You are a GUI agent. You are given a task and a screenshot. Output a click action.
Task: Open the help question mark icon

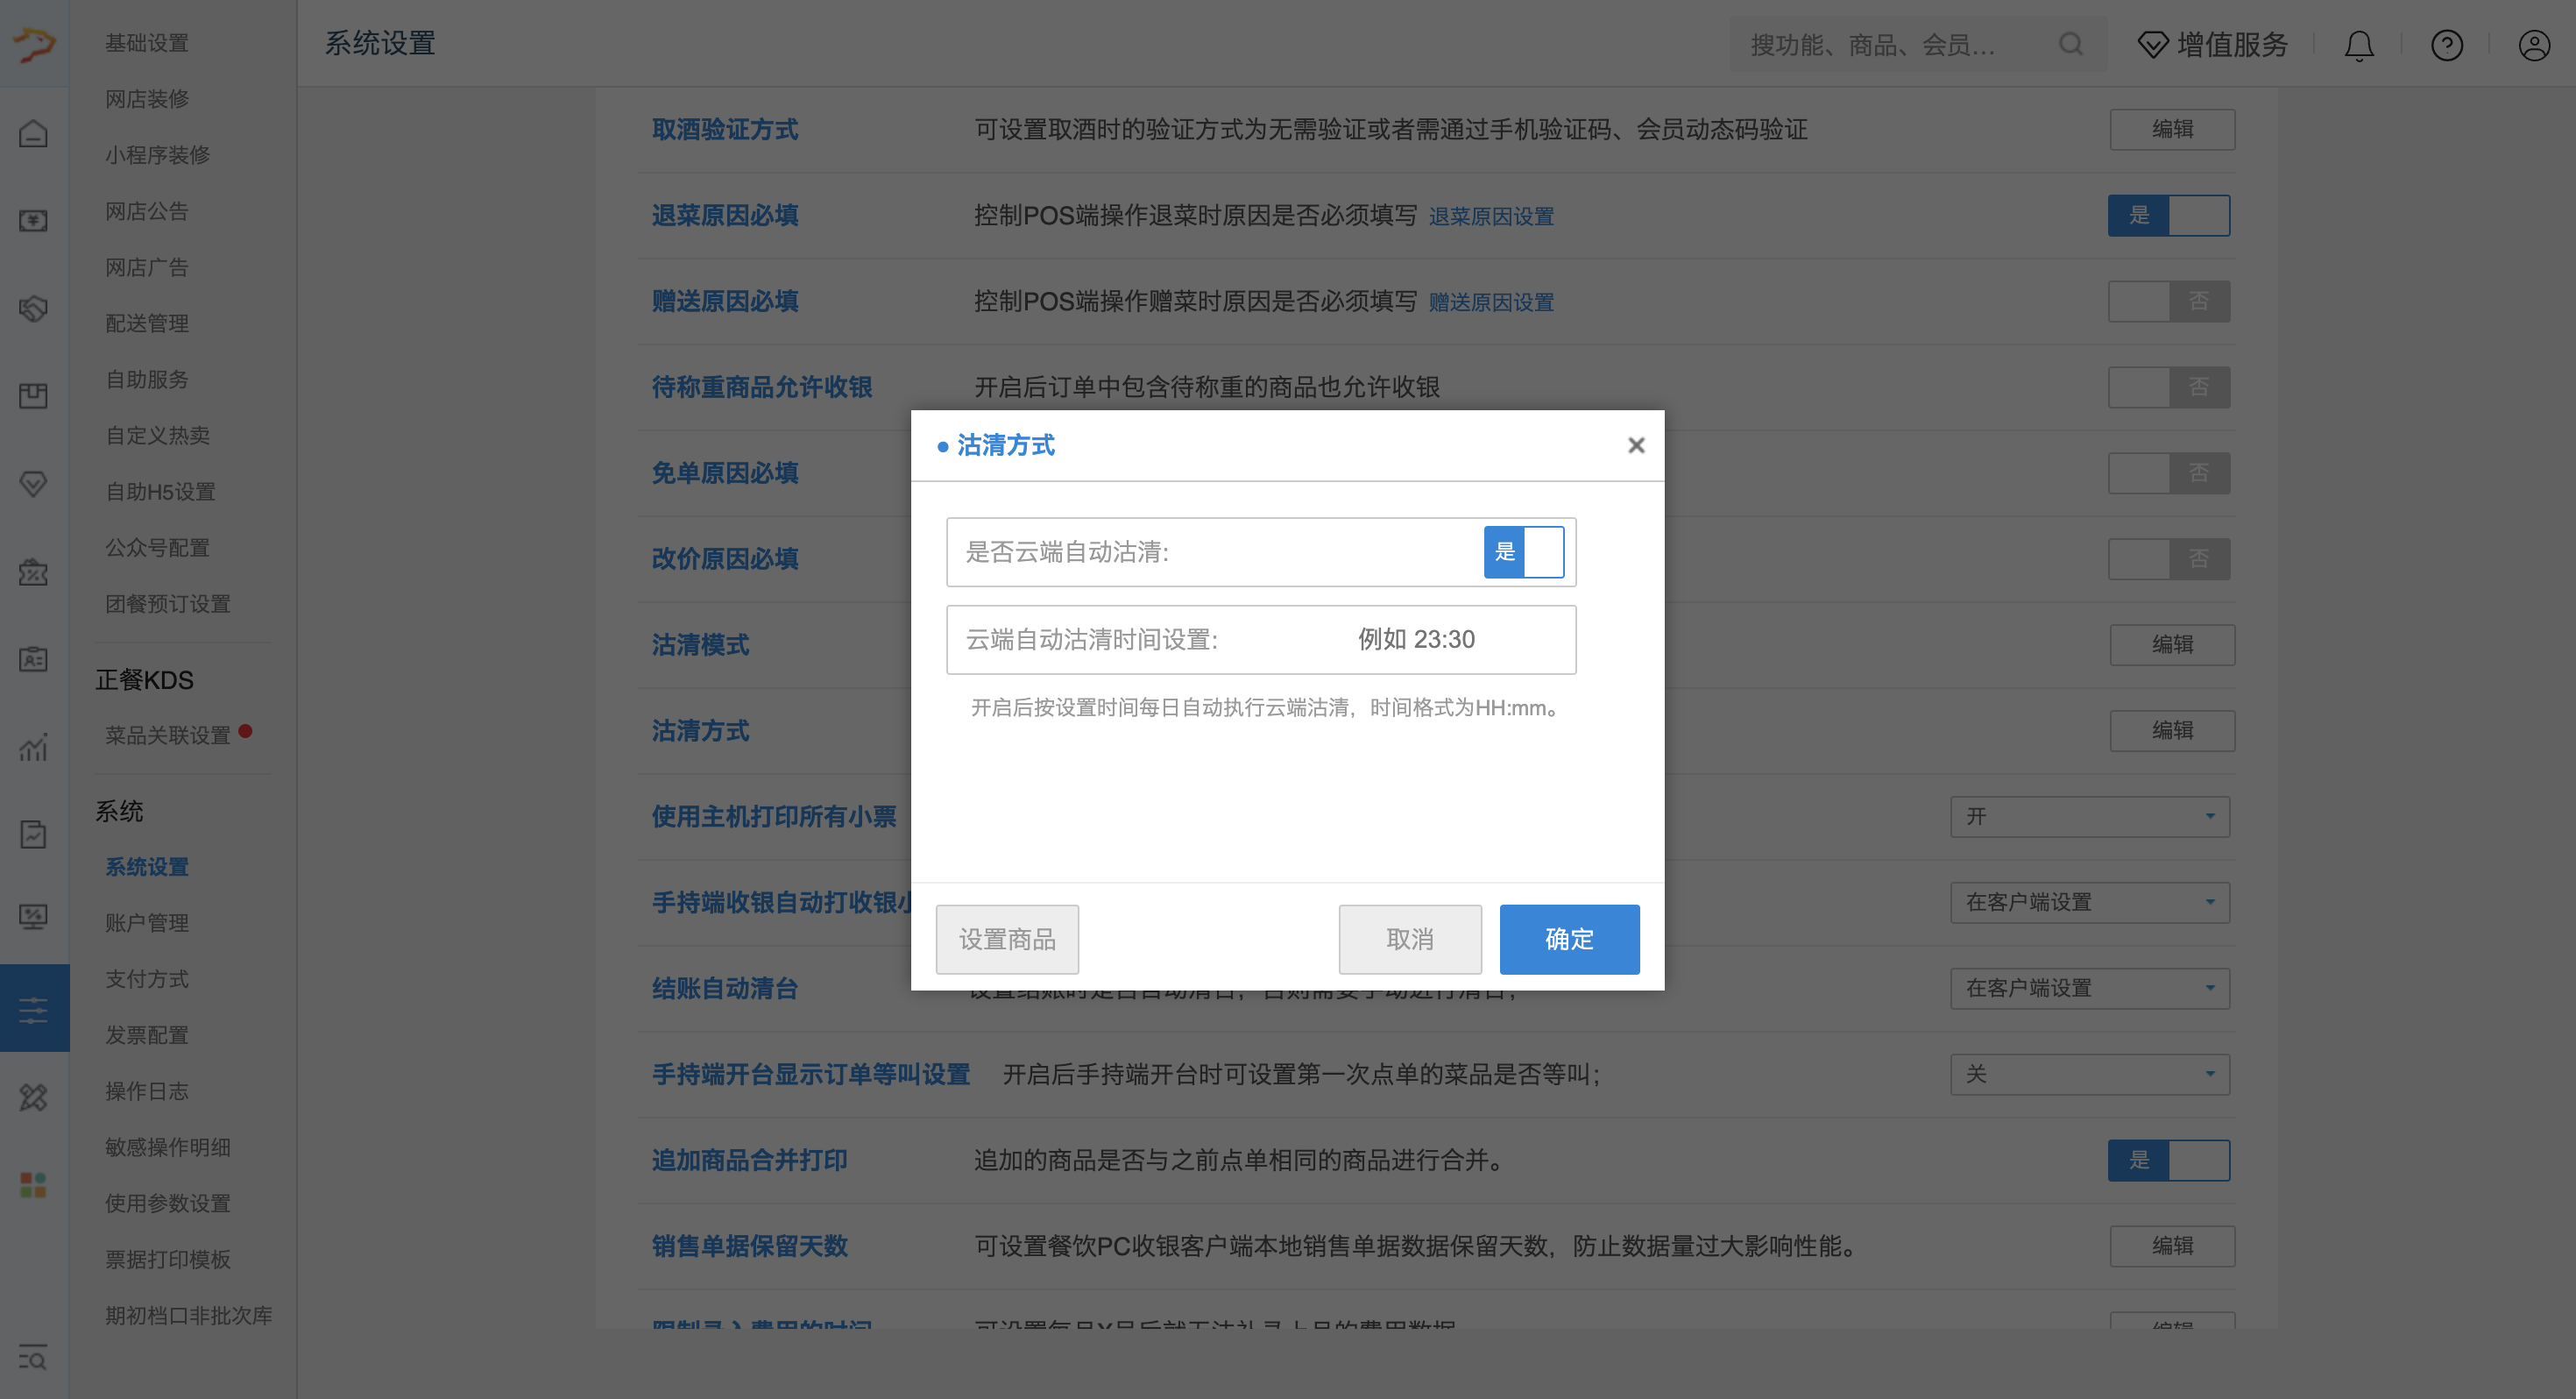(x=2447, y=45)
